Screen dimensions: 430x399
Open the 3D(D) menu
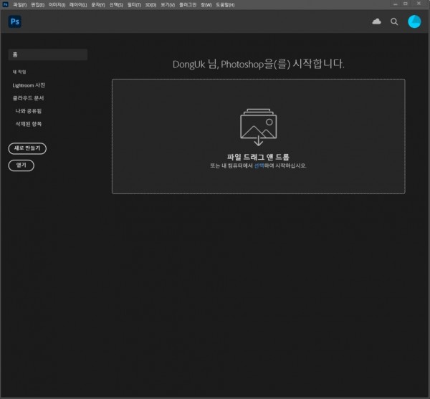tap(150, 5)
